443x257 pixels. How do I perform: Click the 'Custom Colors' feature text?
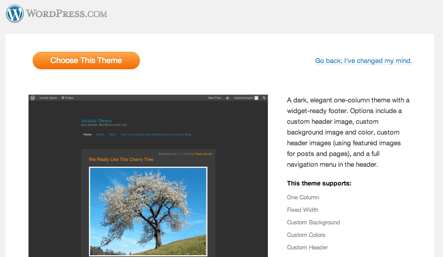tap(306, 235)
